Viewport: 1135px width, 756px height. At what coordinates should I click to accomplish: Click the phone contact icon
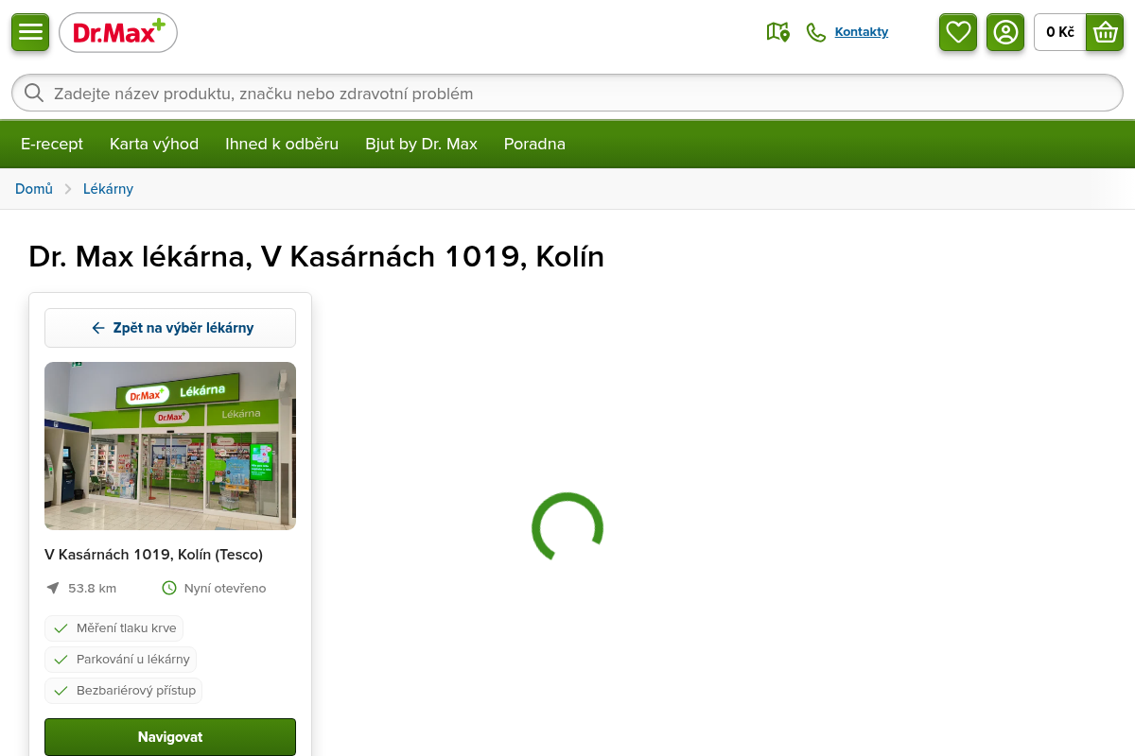(816, 32)
